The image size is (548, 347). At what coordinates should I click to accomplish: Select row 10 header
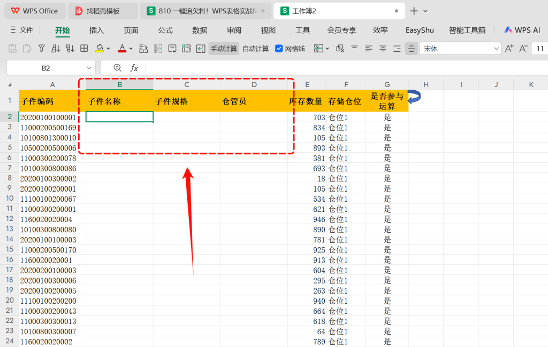coord(10,199)
